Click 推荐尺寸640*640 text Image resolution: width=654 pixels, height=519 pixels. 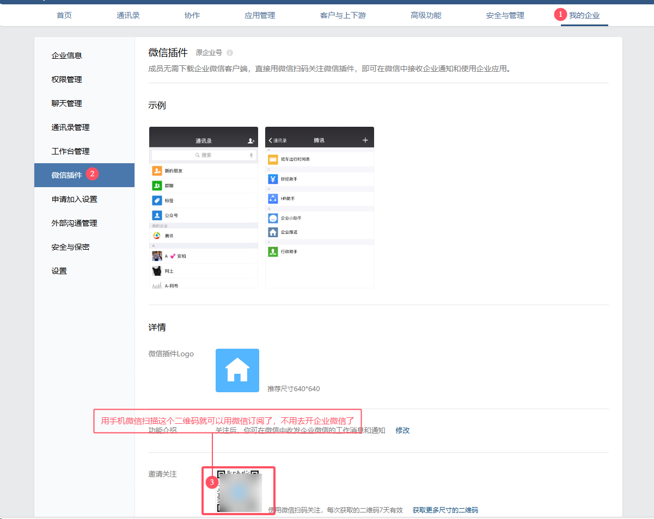pyautogui.click(x=294, y=389)
